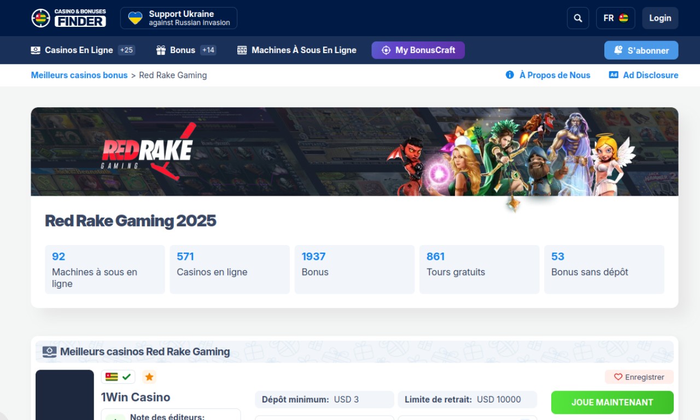Select the 92 Machines à sous card
The image size is (700, 420).
tap(105, 270)
